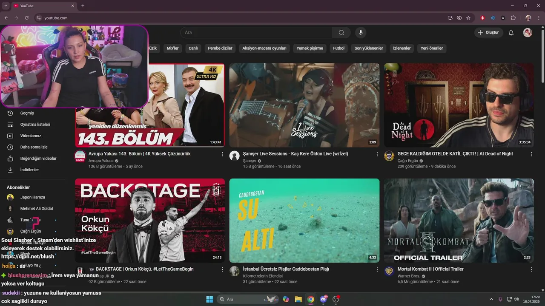Open the Çağrı Ergün avatar under the video
The image size is (545, 306).
[x=389, y=156]
